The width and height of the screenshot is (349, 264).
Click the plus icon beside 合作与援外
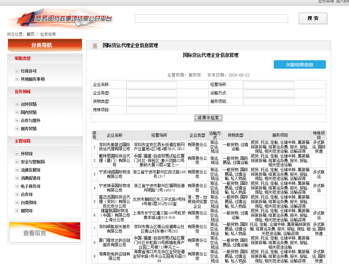[17, 120]
